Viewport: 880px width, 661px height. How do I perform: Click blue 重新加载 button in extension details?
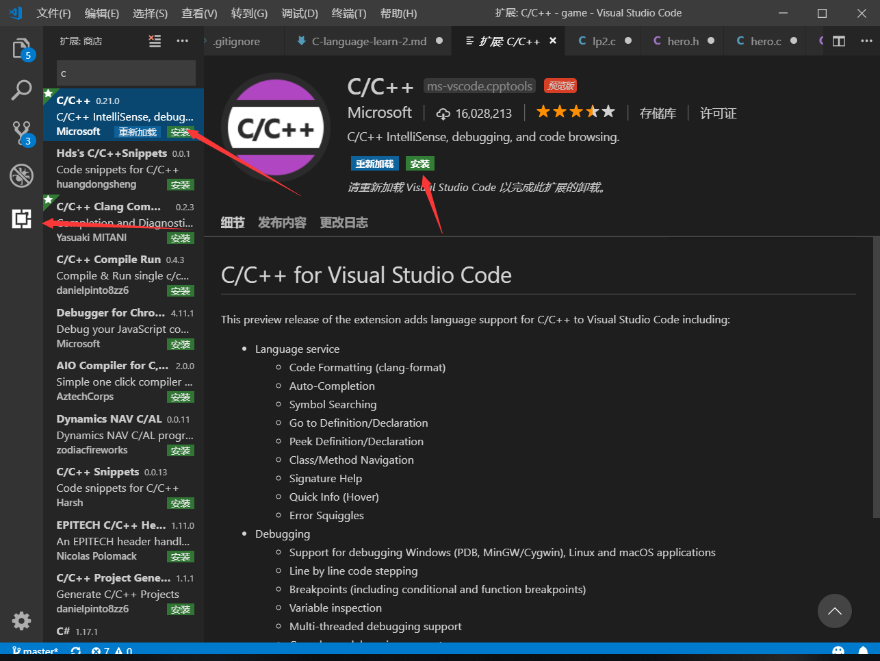click(x=374, y=164)
